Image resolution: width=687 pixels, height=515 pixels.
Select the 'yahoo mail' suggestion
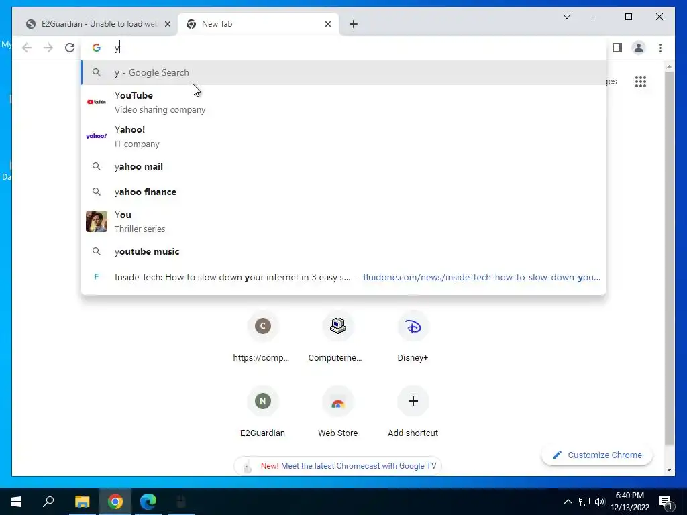[343, 166]
